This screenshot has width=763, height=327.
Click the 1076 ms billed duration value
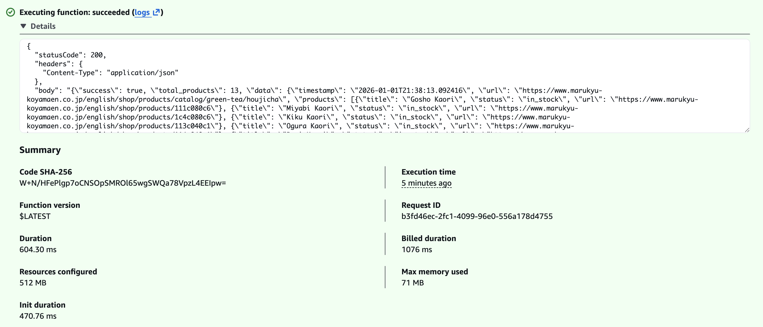point(417,249)
